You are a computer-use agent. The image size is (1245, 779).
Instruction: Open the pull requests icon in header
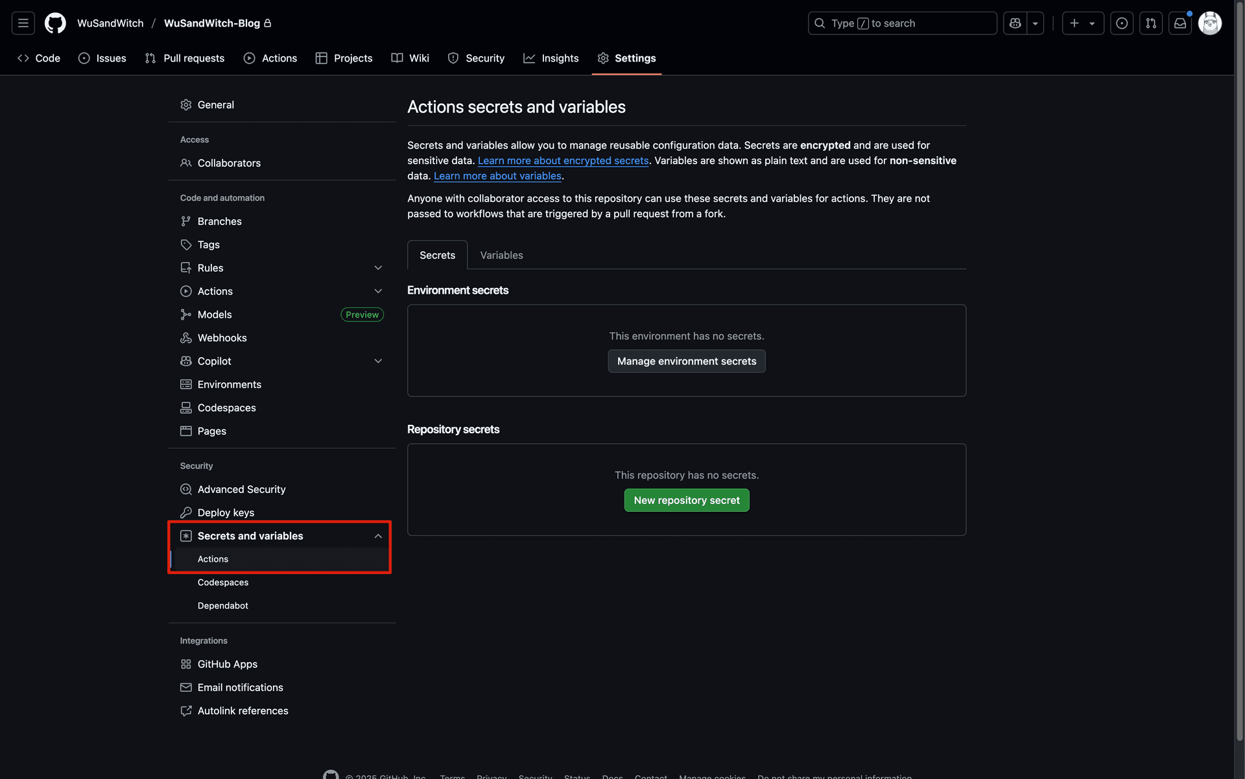[1151, 23]
